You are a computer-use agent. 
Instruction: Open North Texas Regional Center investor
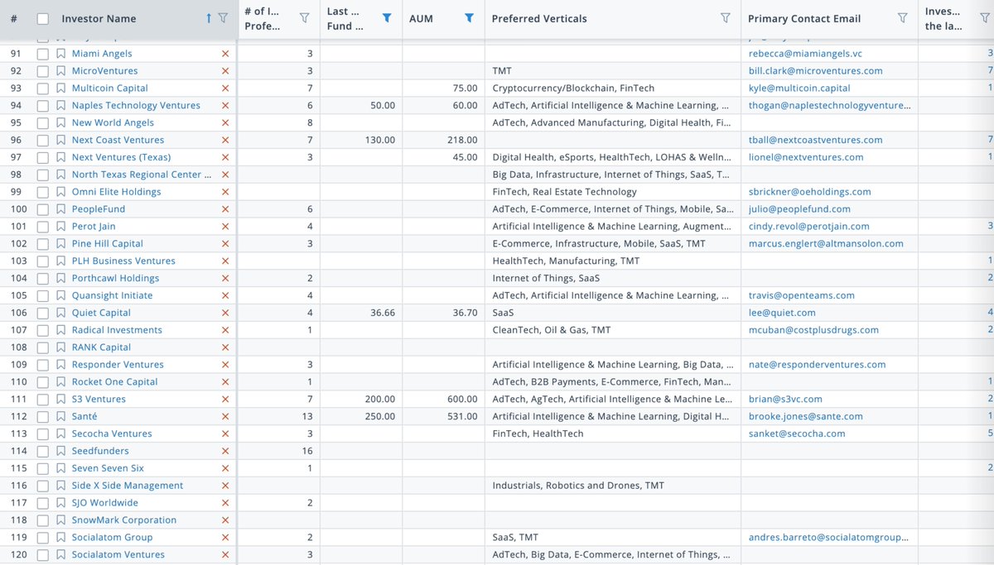pos(141,175)
